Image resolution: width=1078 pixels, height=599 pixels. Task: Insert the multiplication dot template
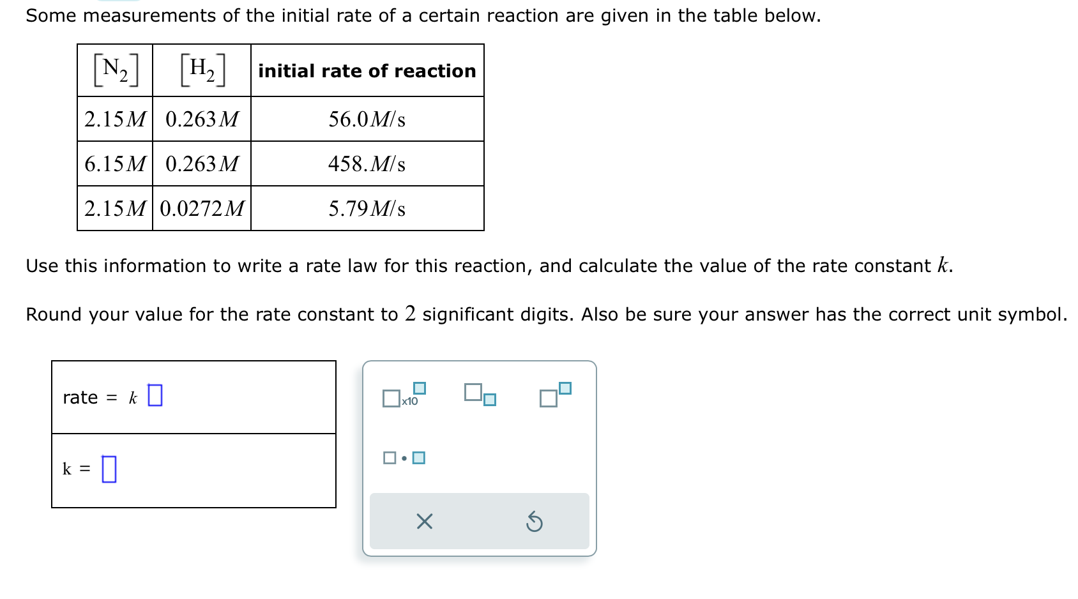click(x=404, y=459)
